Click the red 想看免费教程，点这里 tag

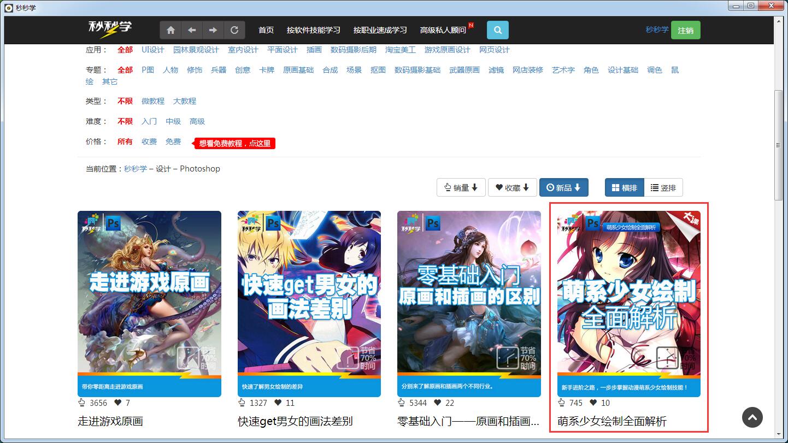click(x=235, y=143)
